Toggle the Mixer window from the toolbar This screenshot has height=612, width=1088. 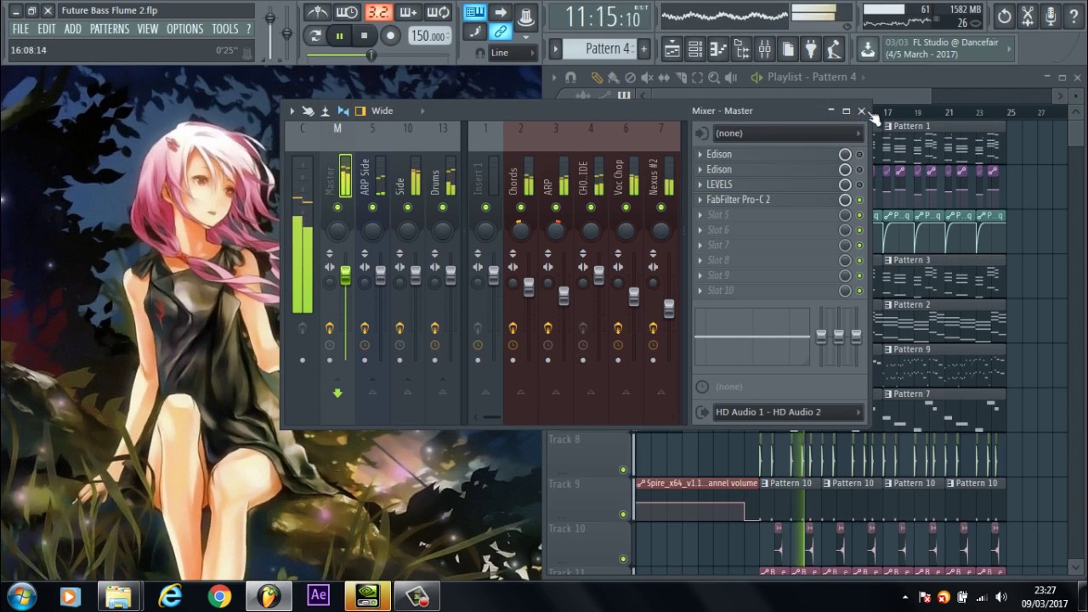[x=764, y=49]
